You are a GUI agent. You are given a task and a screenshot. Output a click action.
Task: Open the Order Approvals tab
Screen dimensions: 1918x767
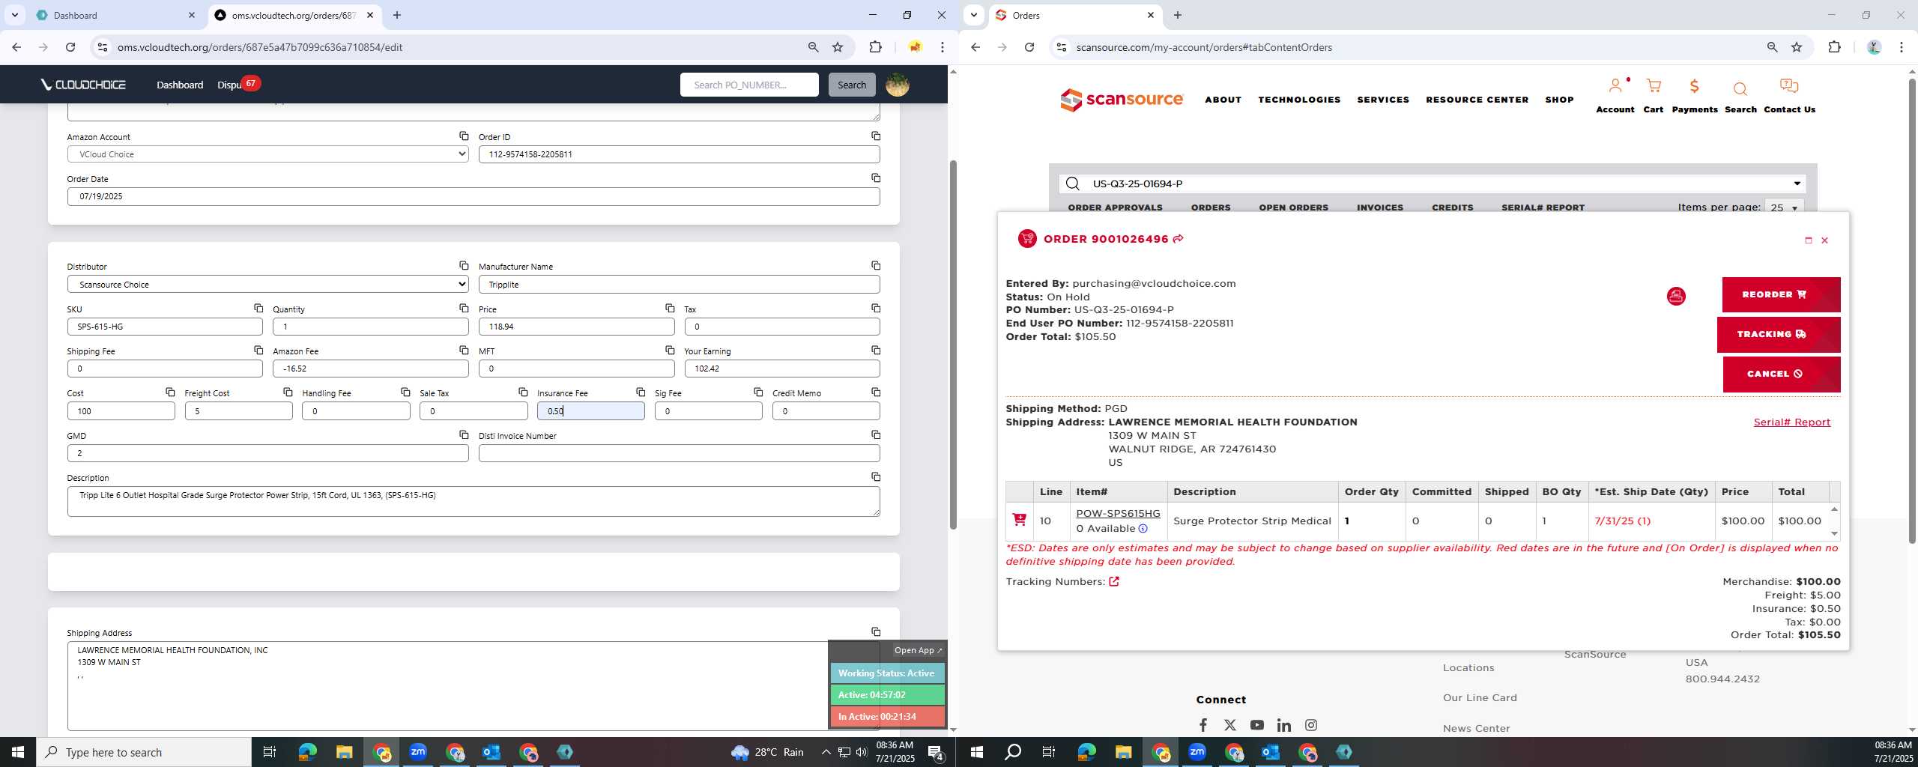pyautogui.click(x=1115, y=207)
